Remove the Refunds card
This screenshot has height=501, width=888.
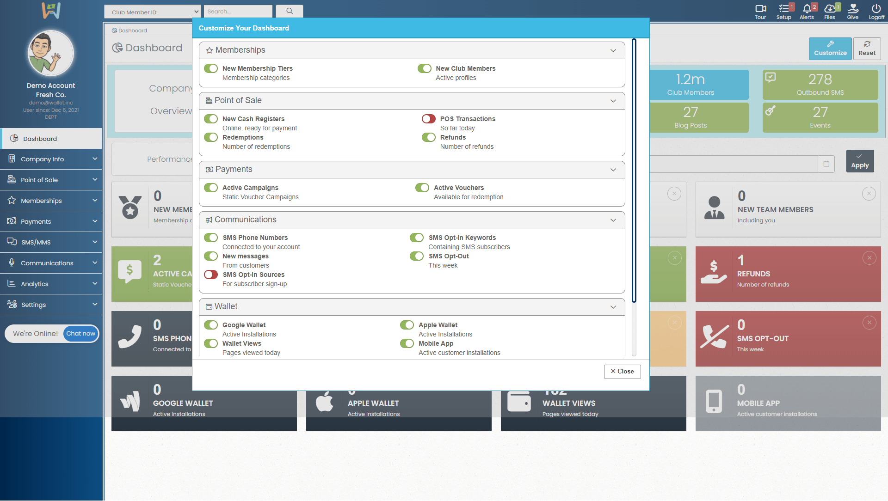click(x=869, y=258)
